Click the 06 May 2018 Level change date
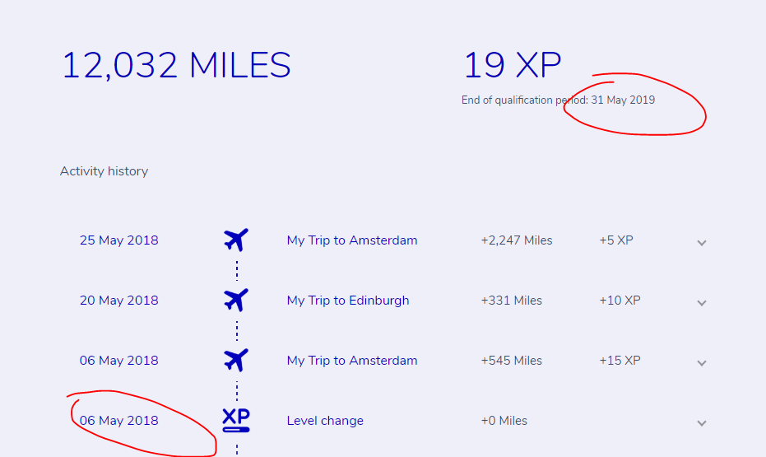Viewport: 766px width, 457px height. 119,421
